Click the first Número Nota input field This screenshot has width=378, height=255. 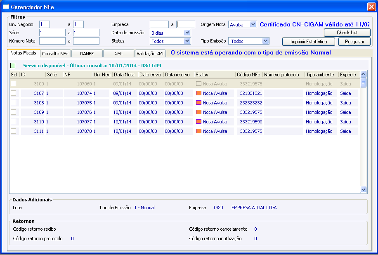pos(52,41)
